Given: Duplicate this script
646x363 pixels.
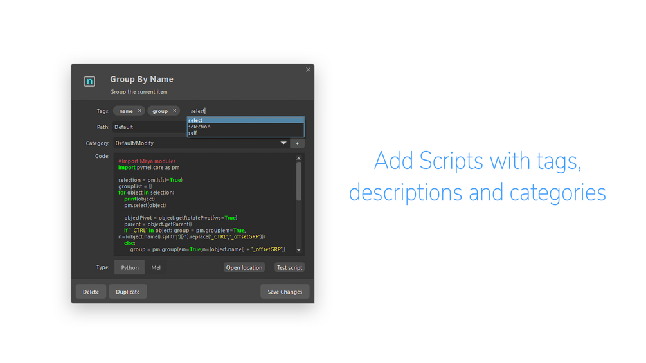Looking at the screenshot, I should pos(128,292).
